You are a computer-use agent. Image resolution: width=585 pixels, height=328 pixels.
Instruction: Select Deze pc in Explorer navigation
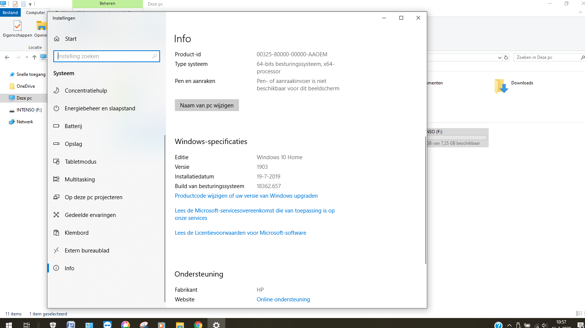click(x=24, y=98)
